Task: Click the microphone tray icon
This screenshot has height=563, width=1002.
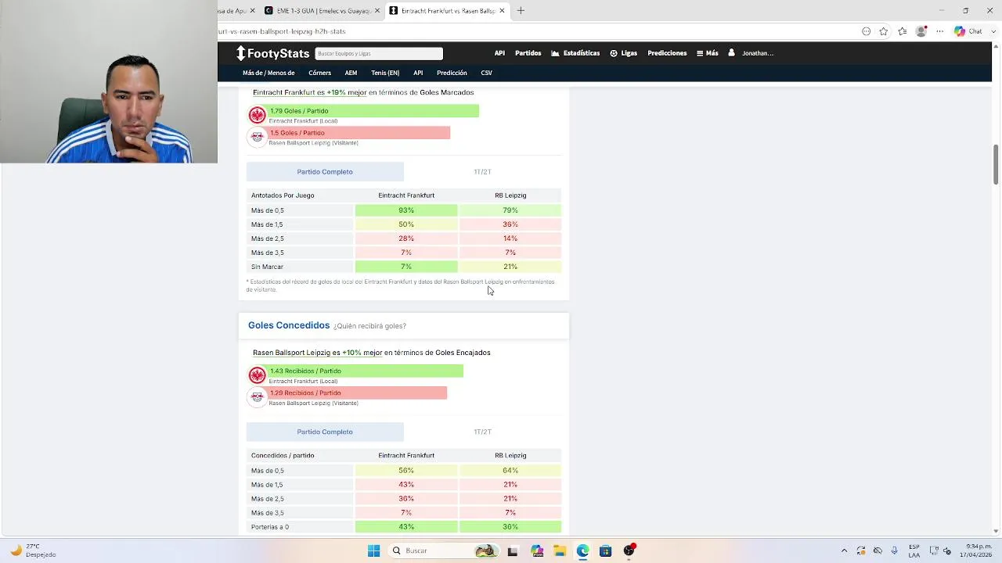Action: click(894, 550)
